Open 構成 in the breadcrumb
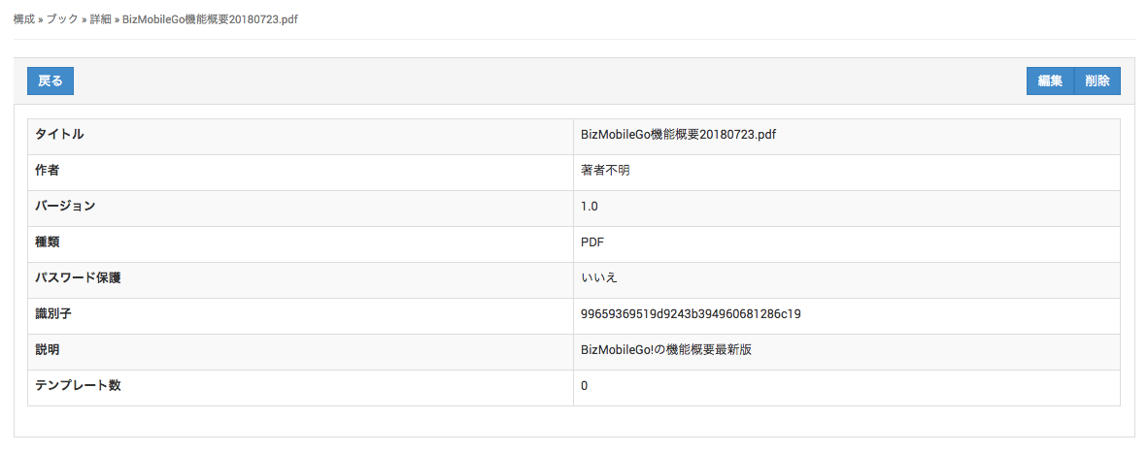The width and height of the screenshot is (1148, 453). (x=23, y=19)
